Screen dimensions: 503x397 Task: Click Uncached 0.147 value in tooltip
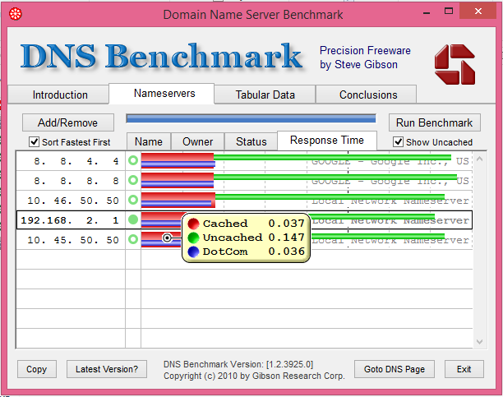[x=286, y=238]
